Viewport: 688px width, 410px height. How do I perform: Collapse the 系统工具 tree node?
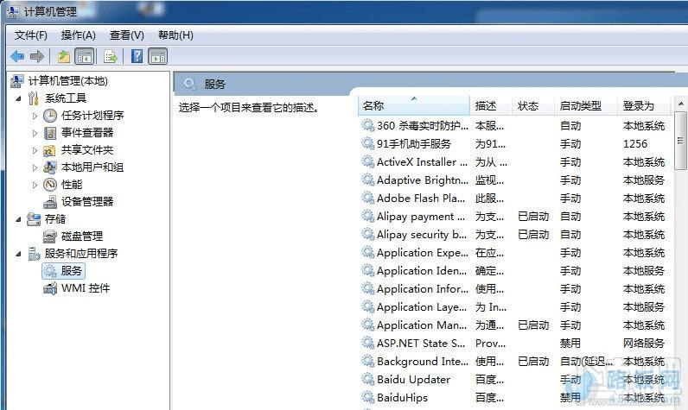[18, 99]
